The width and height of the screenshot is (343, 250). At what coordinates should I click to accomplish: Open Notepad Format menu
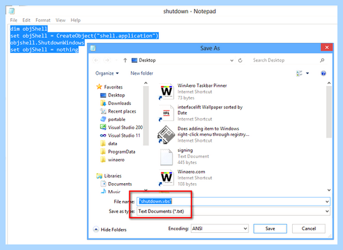43,21
